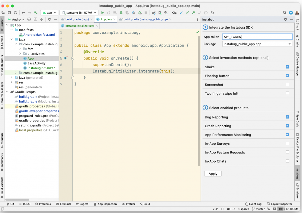302x213 pixels.
Task: Enable the In-App Surveys checkbox
Action: click(287, 144)
